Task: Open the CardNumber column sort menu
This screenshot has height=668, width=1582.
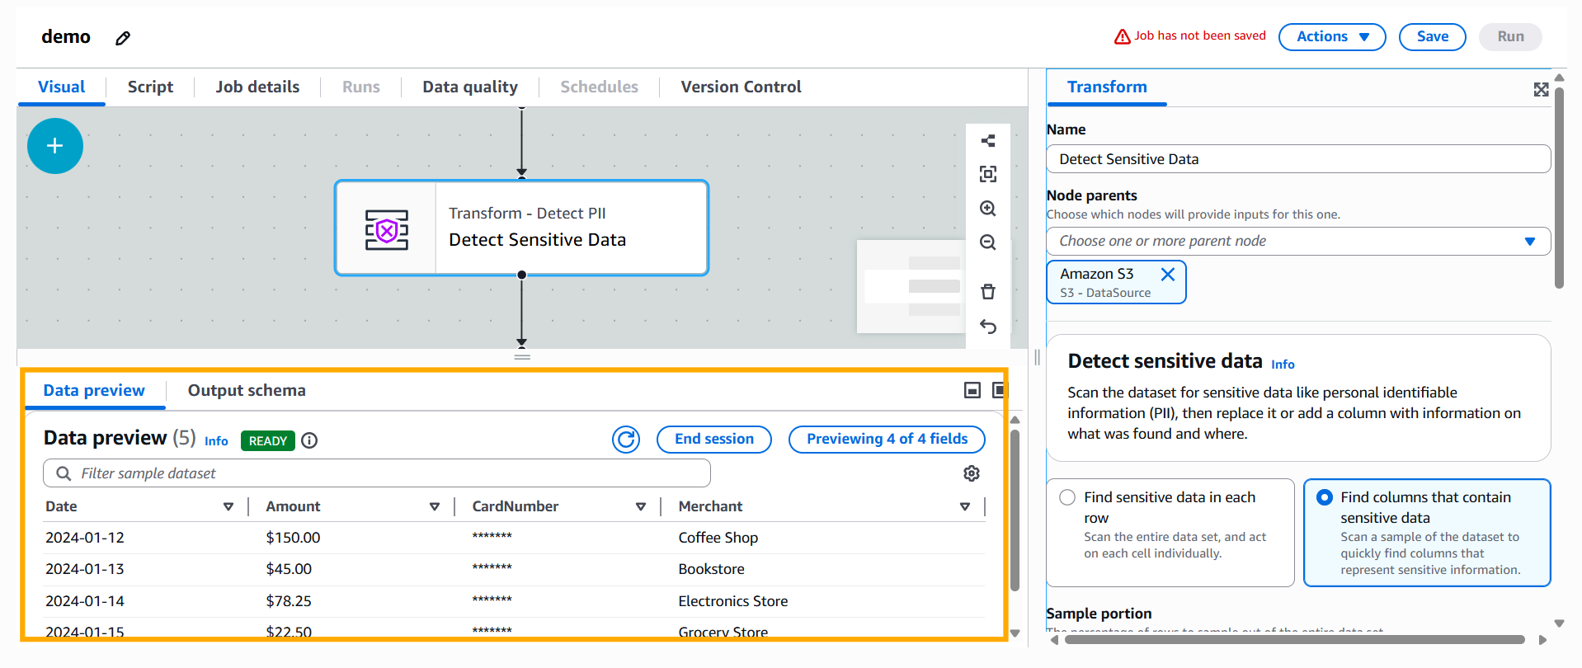Action: coord(641,506)
